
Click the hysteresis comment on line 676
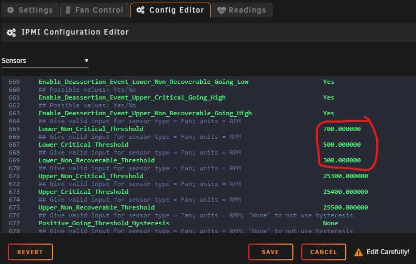pos(195,215)
